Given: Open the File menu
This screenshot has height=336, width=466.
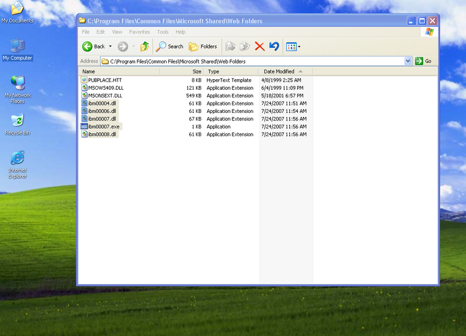Looking at the screenshot, I should tap(86, 32).
